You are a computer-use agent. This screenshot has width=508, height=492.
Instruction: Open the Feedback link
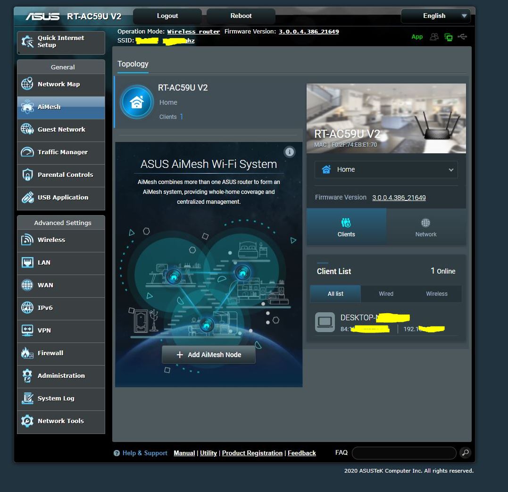click(301, 453)
